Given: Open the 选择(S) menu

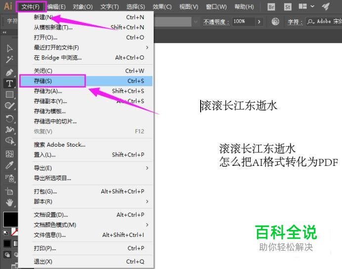Looking at the screenshot, I should coord(136,7).
